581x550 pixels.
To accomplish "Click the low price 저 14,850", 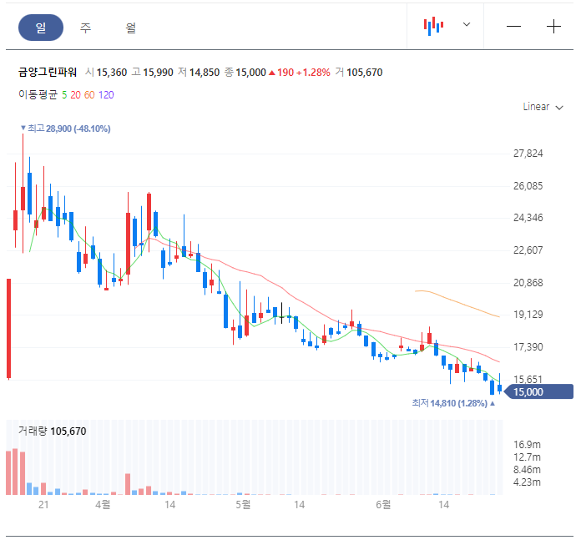I will click(199, 73).
